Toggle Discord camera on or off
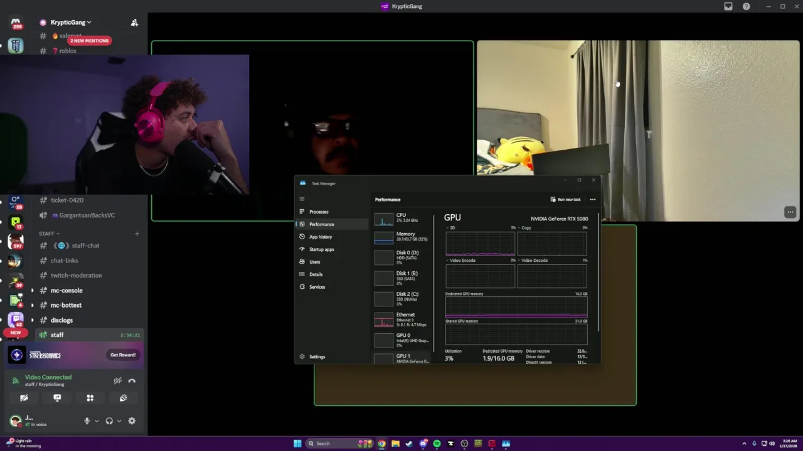The image size is (803, 451). coord(24,398)
